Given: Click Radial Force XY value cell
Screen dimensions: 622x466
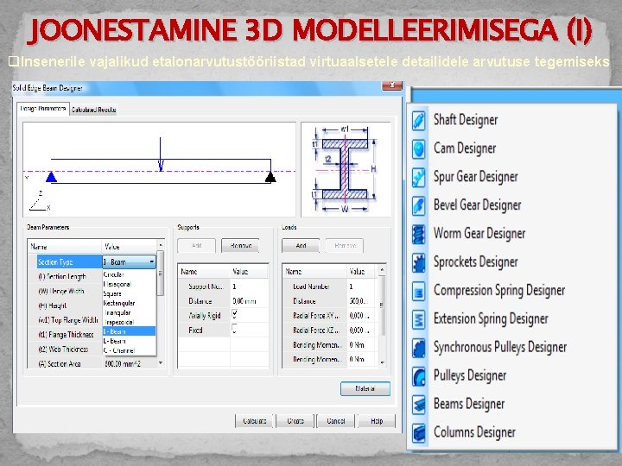Looking at the screenshot, I should click(361, 316).
